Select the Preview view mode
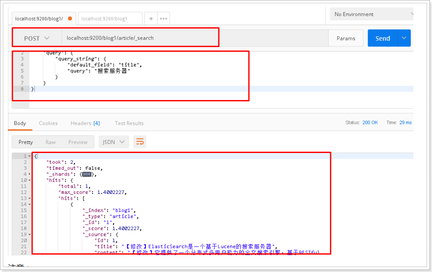The height and width of the screenshot is (272, 432). (78, 142)
